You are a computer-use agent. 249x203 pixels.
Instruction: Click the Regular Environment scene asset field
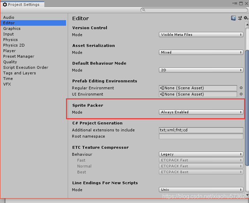click(198, 88)
